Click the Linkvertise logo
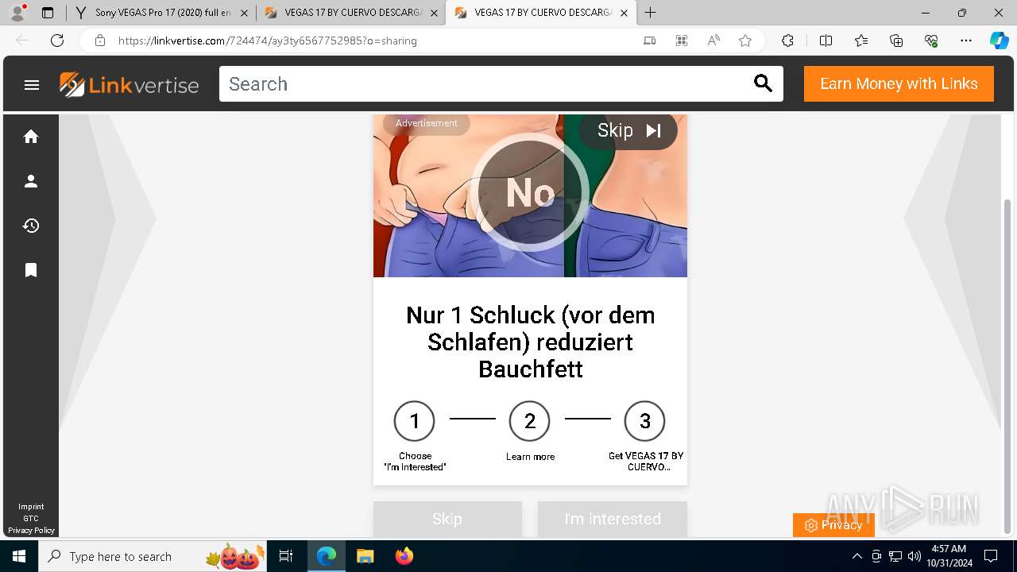Screen dimensions: 1017x572 click(x=129, y=84)
